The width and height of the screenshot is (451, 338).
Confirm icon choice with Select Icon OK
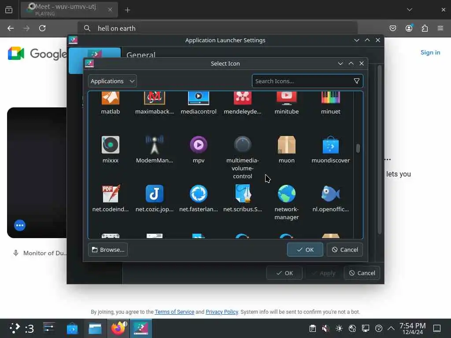coord(305,250)
